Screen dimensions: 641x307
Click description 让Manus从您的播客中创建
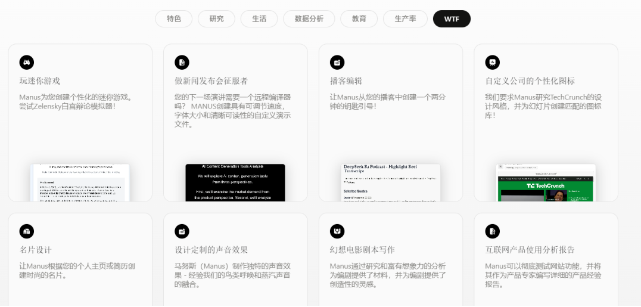click(388, 102)
